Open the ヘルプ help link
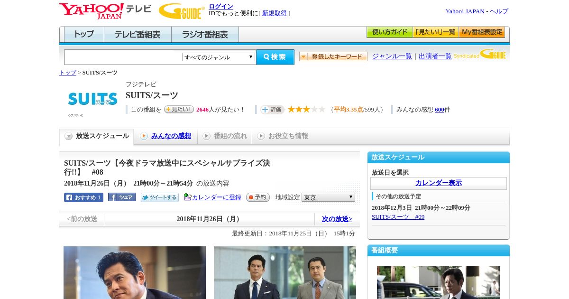This screenshot has height=299, width=569. tap(499, 11)
